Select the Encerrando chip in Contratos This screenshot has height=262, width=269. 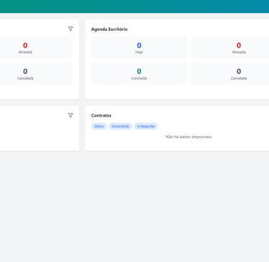coord(121,126)
